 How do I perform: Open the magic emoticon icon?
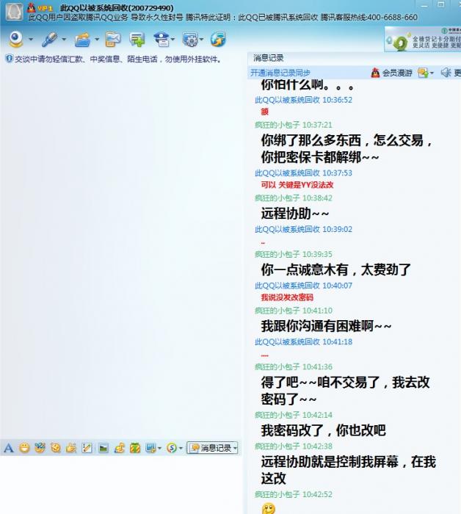(40, 447)
